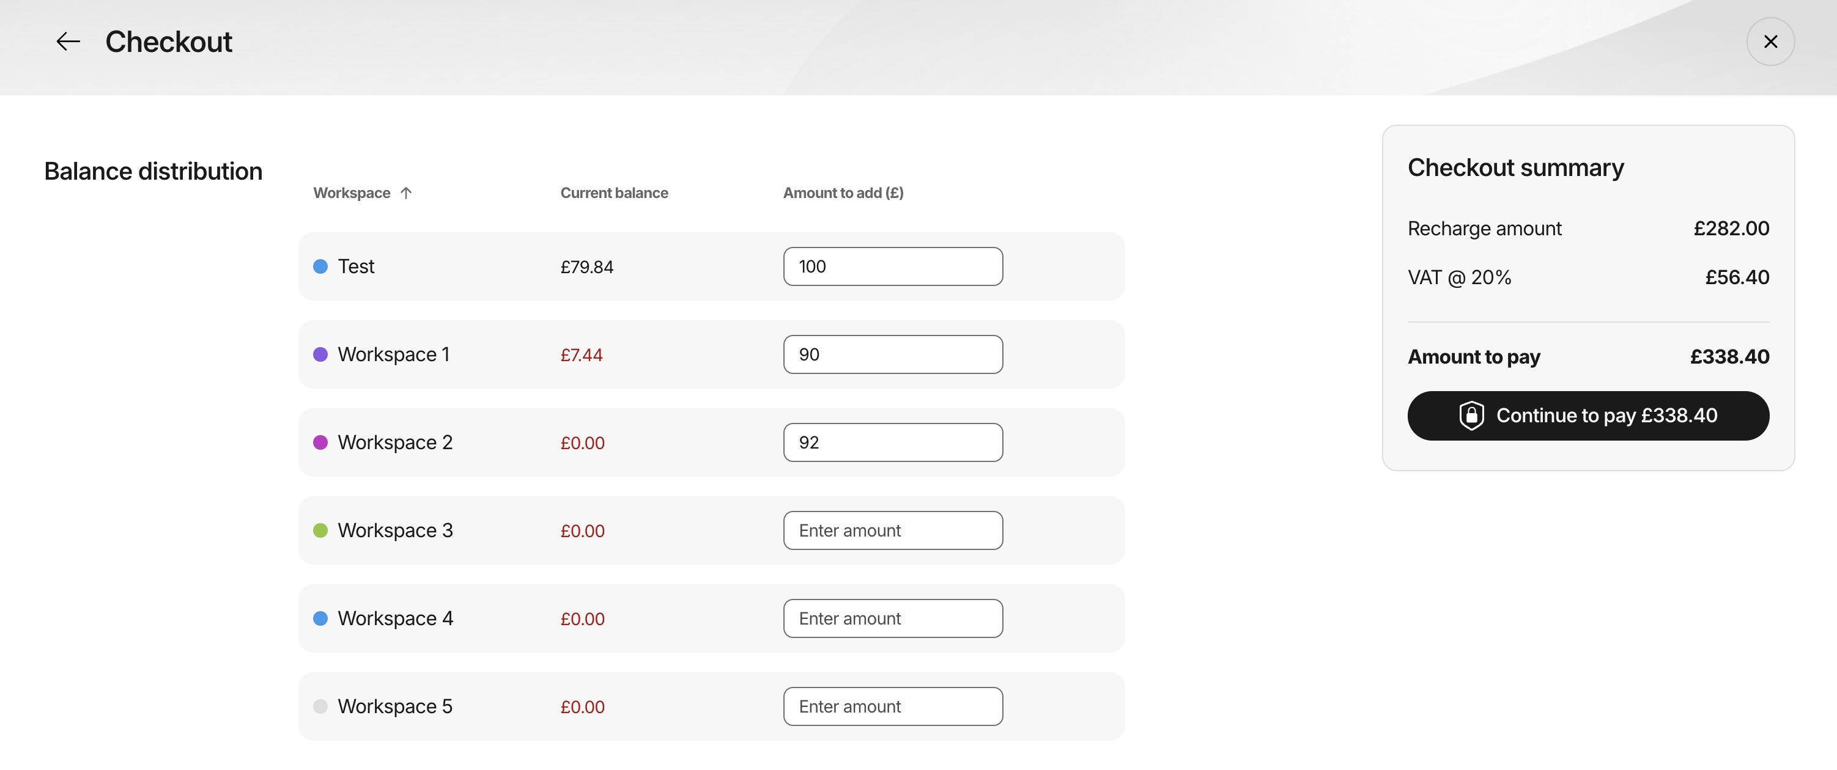Click the back arrow next to Checkout
Screen dimensions: 1837x770
click(x=68, y=42)
